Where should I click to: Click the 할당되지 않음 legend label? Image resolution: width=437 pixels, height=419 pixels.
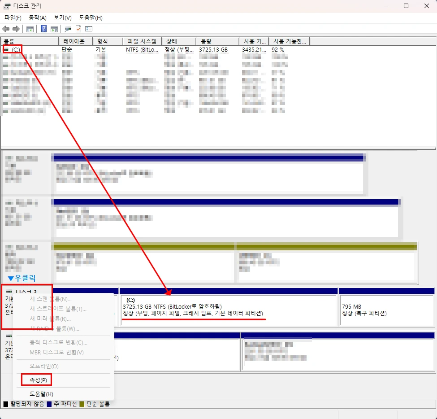pyautogui.click(x=27, y=404)
